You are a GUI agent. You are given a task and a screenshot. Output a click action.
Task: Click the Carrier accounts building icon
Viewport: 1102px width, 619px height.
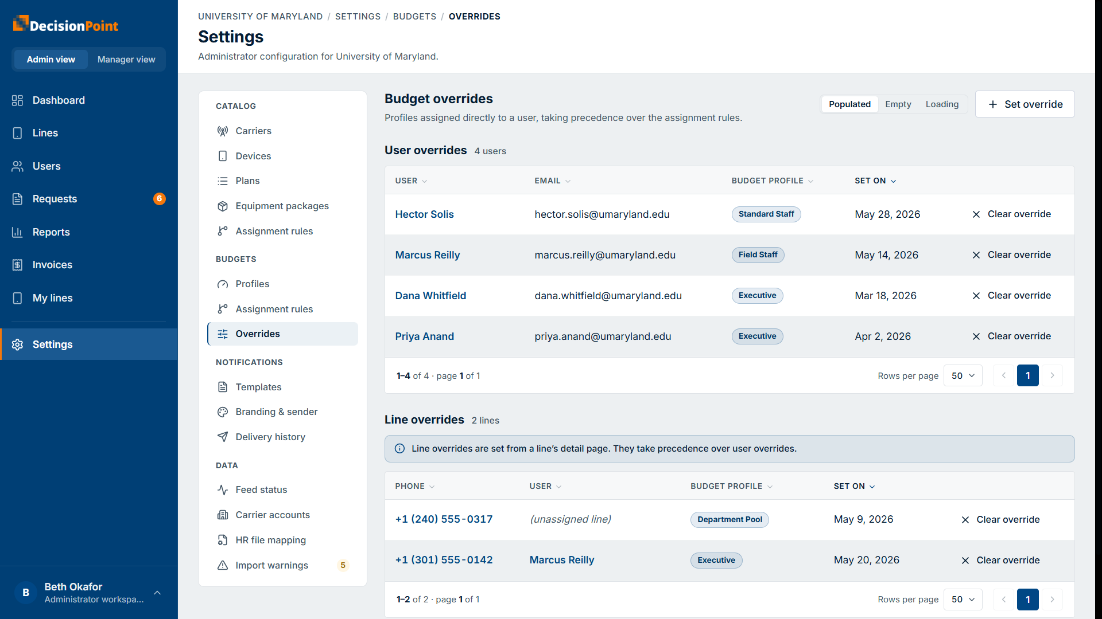223,515
